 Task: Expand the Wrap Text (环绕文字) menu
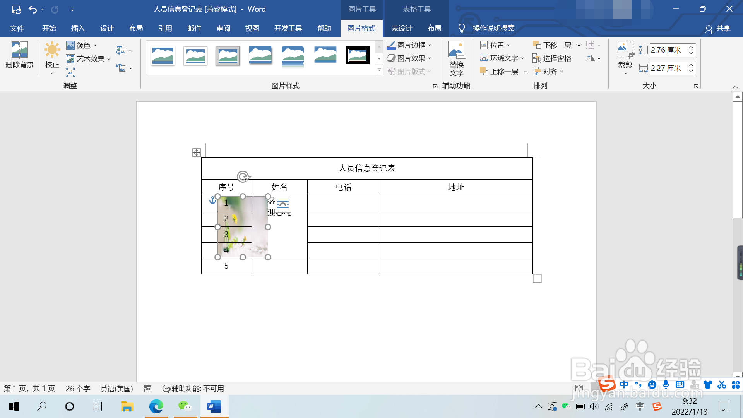[502, 58]
